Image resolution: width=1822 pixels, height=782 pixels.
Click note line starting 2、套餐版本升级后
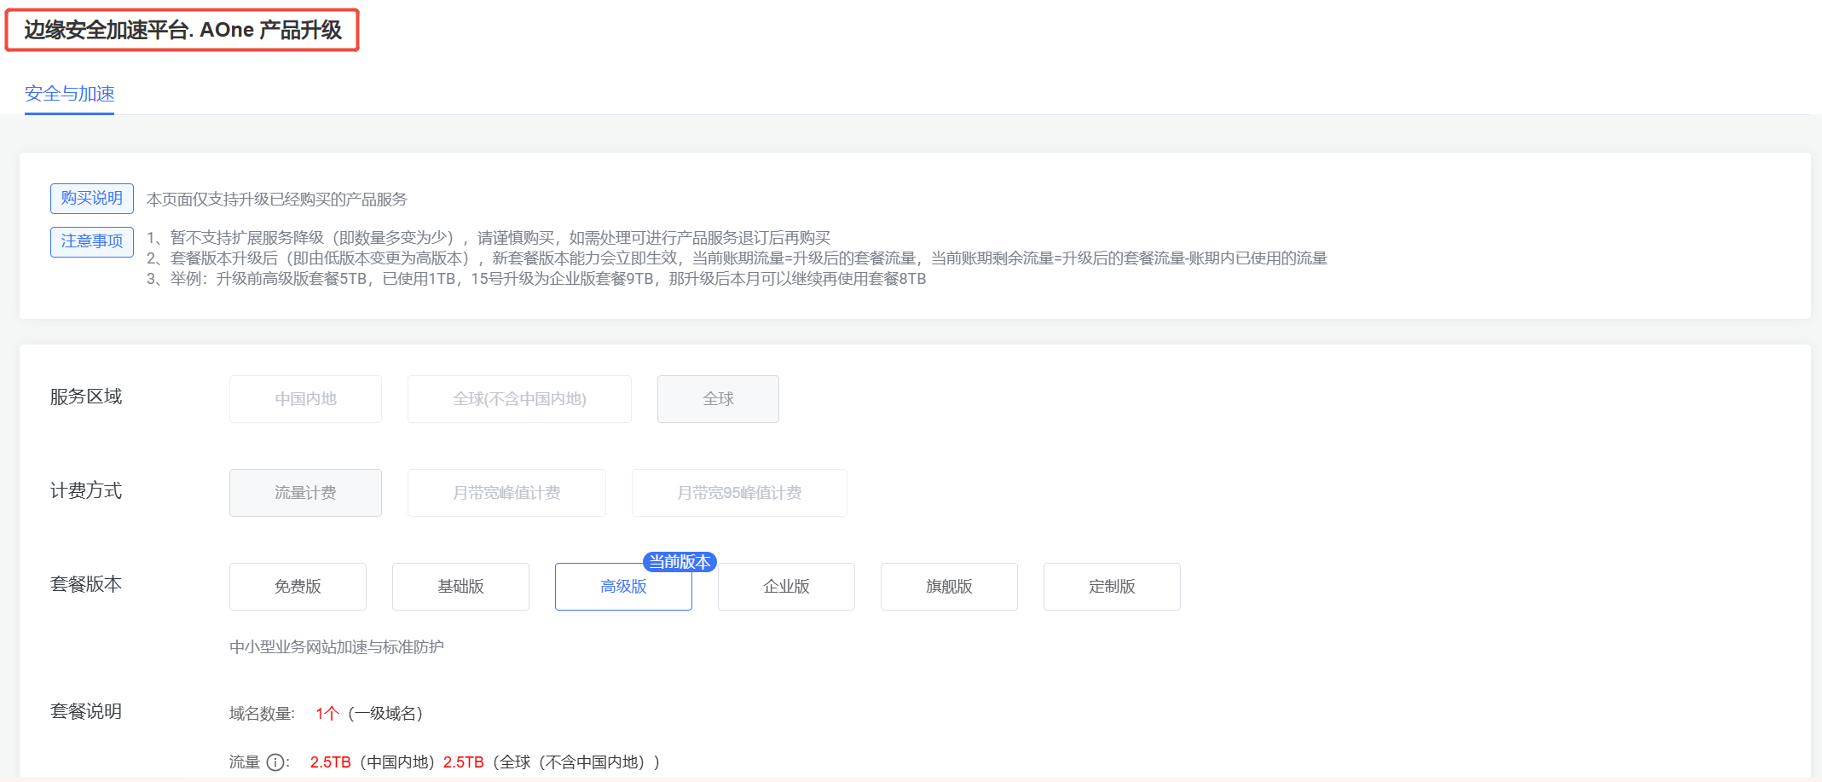point(737,258)
